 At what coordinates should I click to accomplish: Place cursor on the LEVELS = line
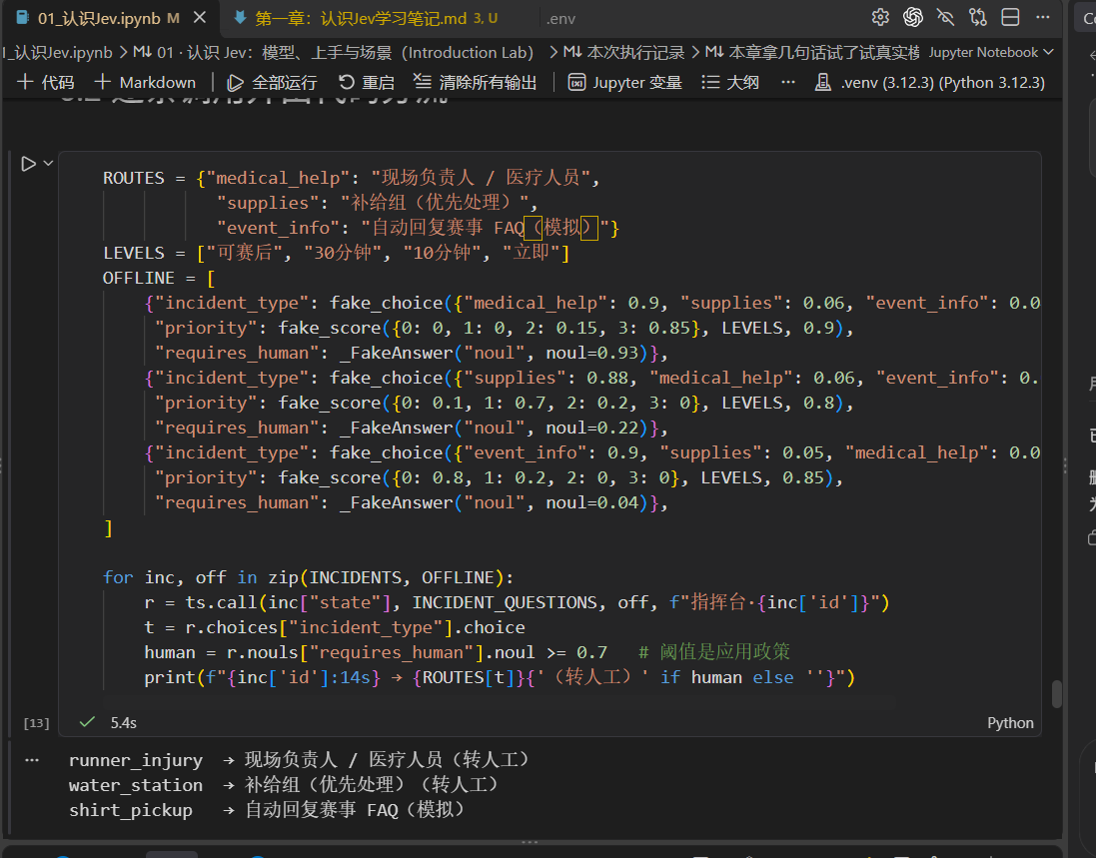[337, 253]
